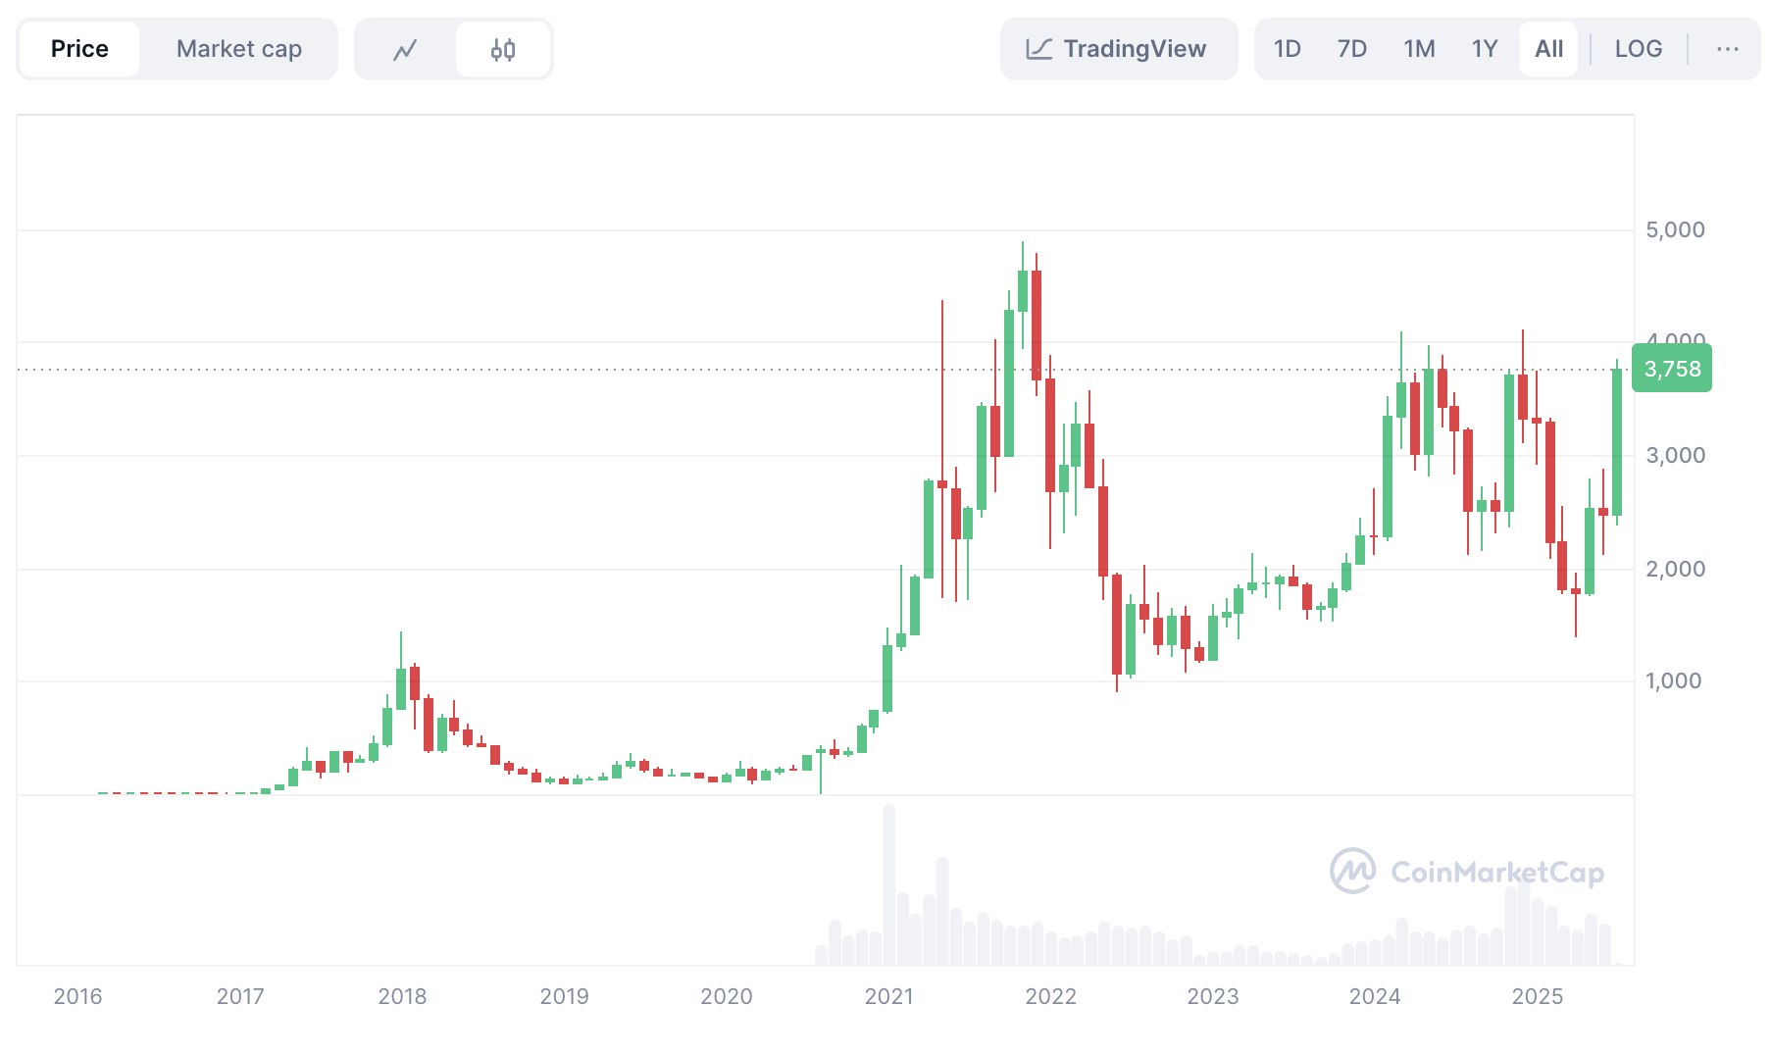Click the 5,000 price axis label
The image size is (1771, 1055).
(1675, 229)
